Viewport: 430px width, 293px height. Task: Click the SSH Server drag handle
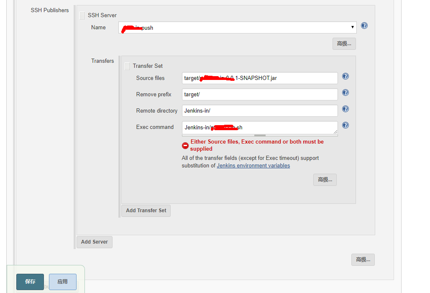tap(82, 15)
